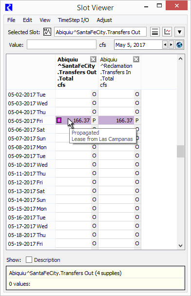Remove the Reclamation Transfers In column
Viewport: 191px width, 296px height.
tap(136, 59)
